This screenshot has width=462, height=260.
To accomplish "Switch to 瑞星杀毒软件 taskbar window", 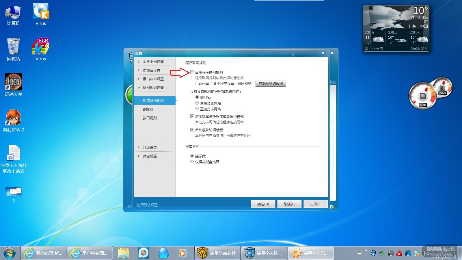I will (217, 253).
